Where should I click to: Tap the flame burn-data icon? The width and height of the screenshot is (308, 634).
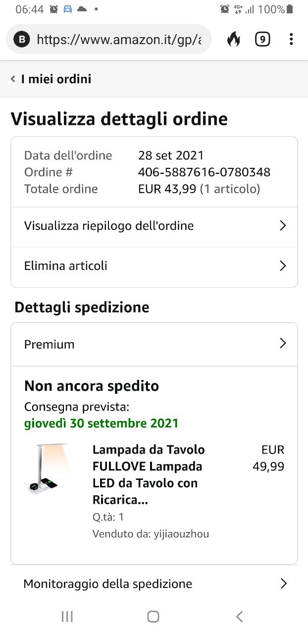coord(234,39)
